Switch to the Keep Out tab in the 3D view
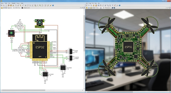The width and height of the screenshot is (171, 93). click(95, 8)
